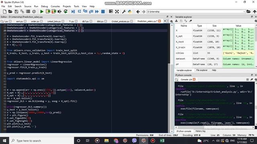Open Preferences with the wrench icon
The height and width of the screenshot is (144, 257).
pos(124,12)
